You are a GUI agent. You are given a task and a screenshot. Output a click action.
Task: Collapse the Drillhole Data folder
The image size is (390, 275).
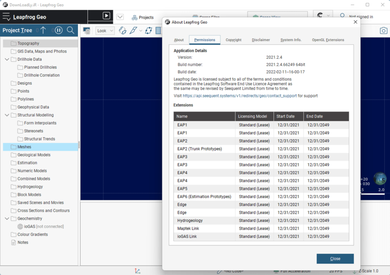coord(7,59)
